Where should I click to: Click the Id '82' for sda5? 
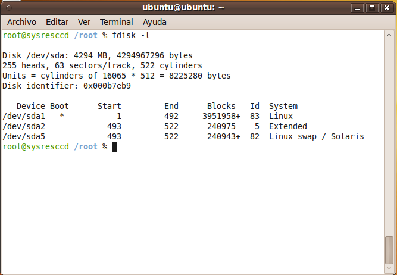pos(255,136)
